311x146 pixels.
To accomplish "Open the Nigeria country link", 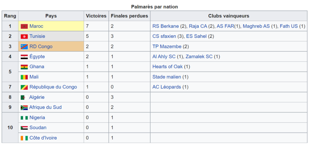I will (x=37, y=118).
